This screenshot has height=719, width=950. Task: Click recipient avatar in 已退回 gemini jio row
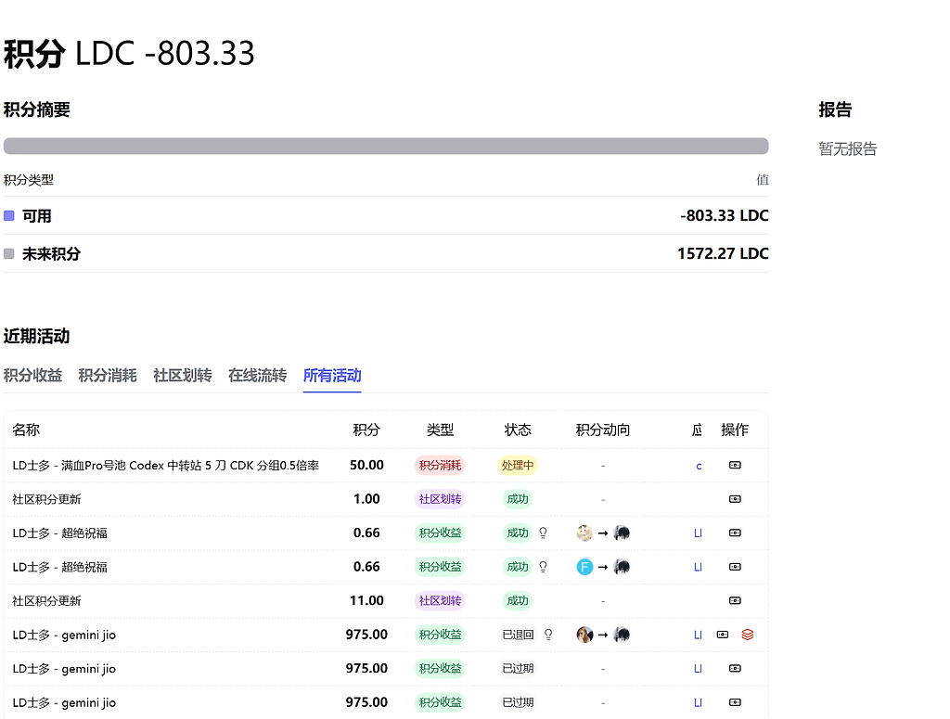click(x=622, y=635)
